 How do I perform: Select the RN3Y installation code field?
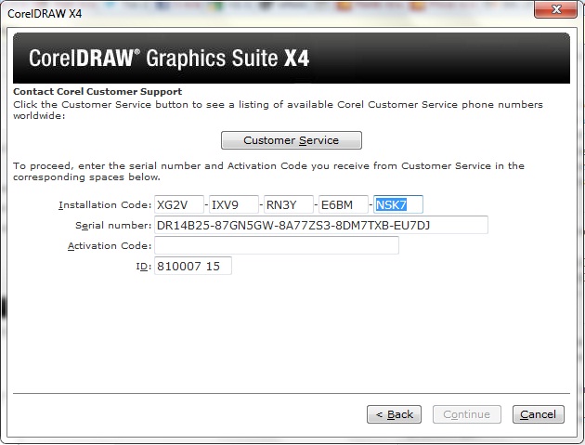point(289,204)
